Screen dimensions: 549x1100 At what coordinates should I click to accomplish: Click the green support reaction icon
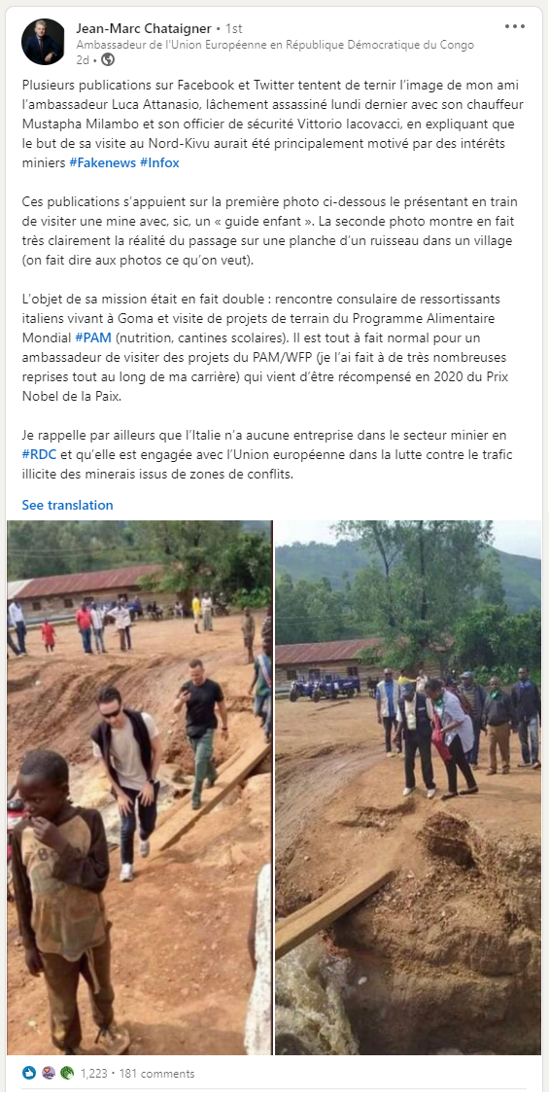click(x=67, y=1073)
